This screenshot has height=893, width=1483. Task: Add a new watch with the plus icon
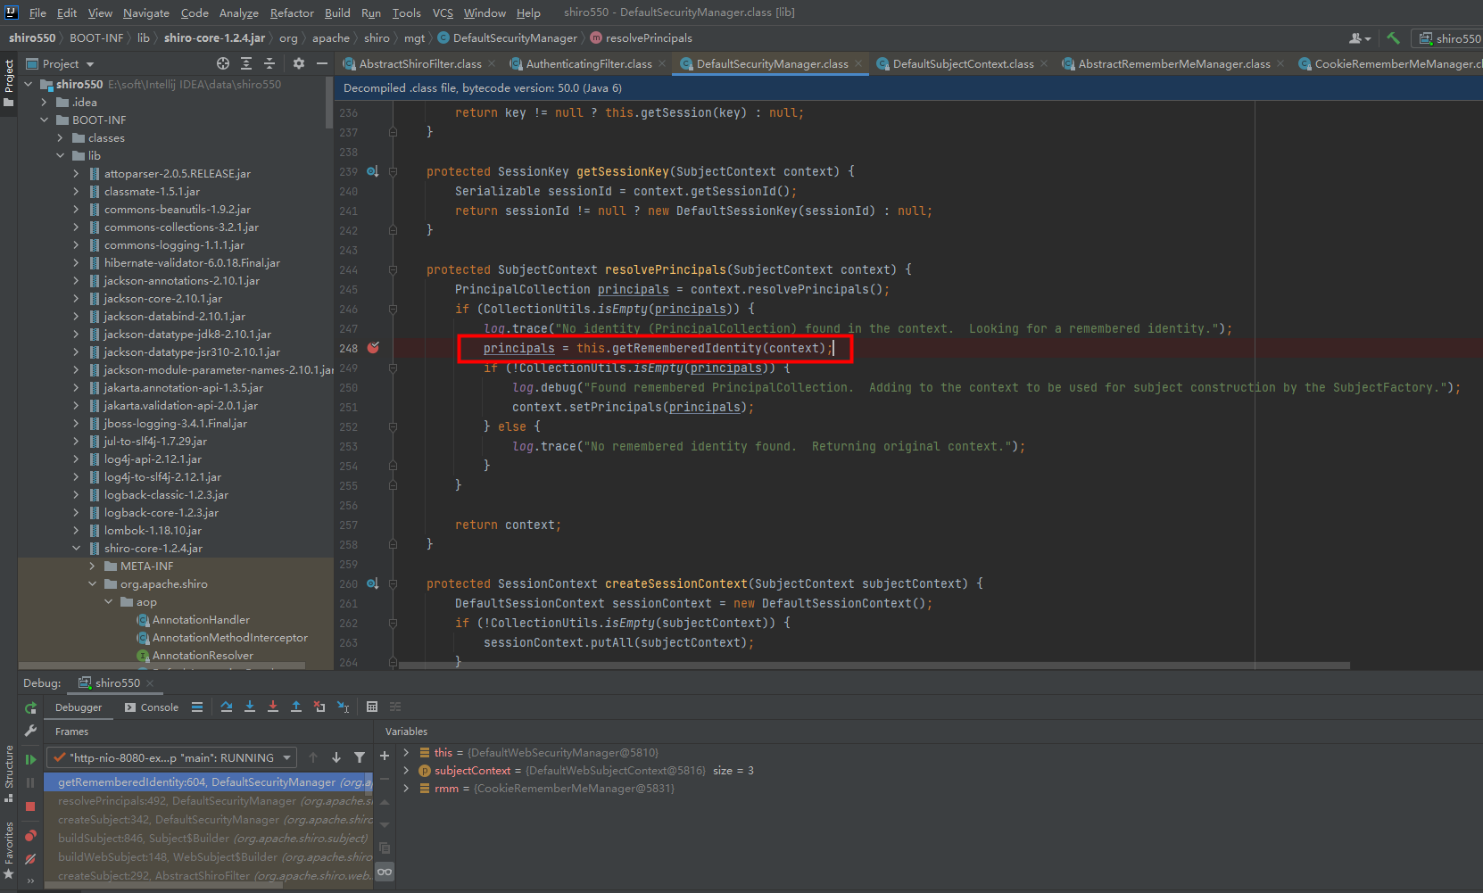tap(385, 756)
